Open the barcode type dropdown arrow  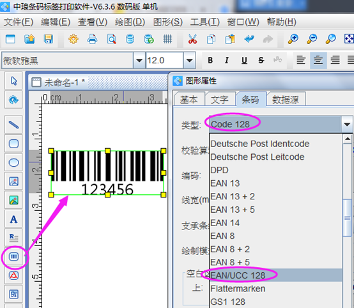[x=347, y=124]
